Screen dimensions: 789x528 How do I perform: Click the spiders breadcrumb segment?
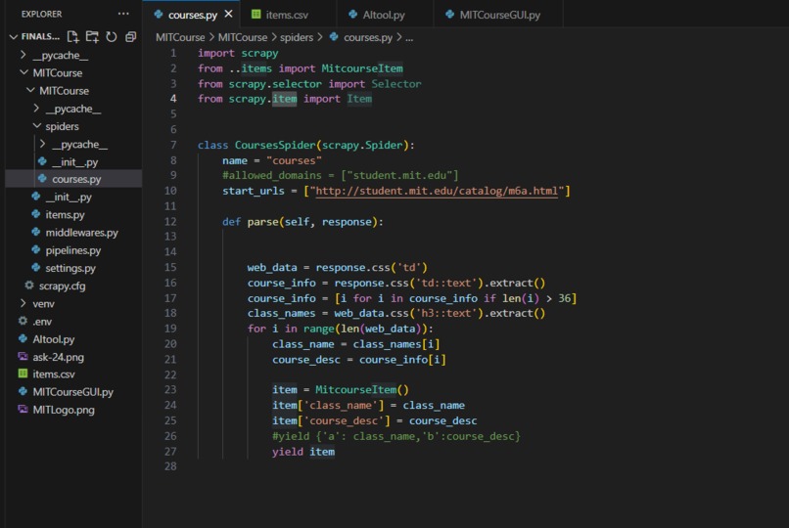click(297, 37)
